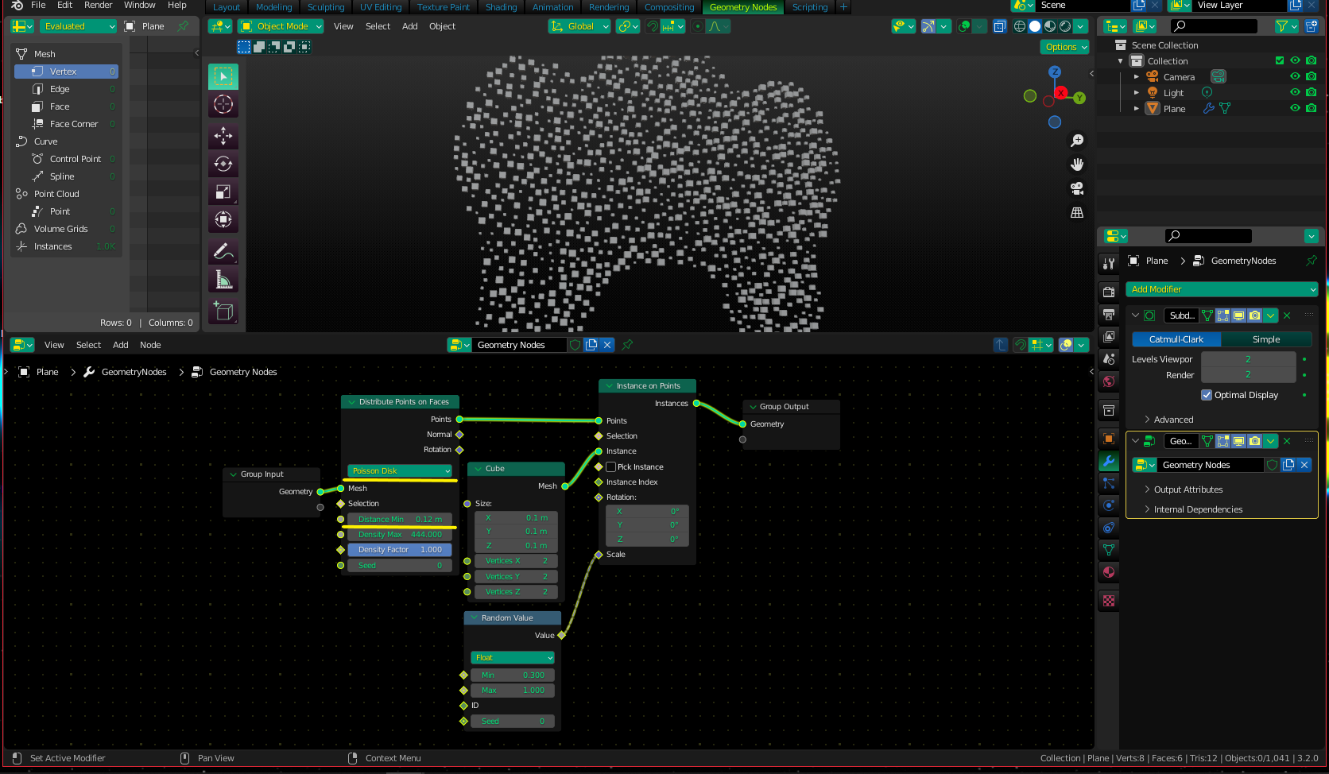1329x774 pixels.
Task: Toggle Pick Instance checkbox in node
Action: point(611,466)
